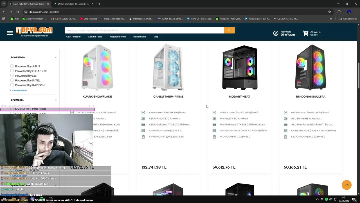Click the orange search magnifier button
The width and height of the screenshot is (360, 203).
(x=229, y=30)
